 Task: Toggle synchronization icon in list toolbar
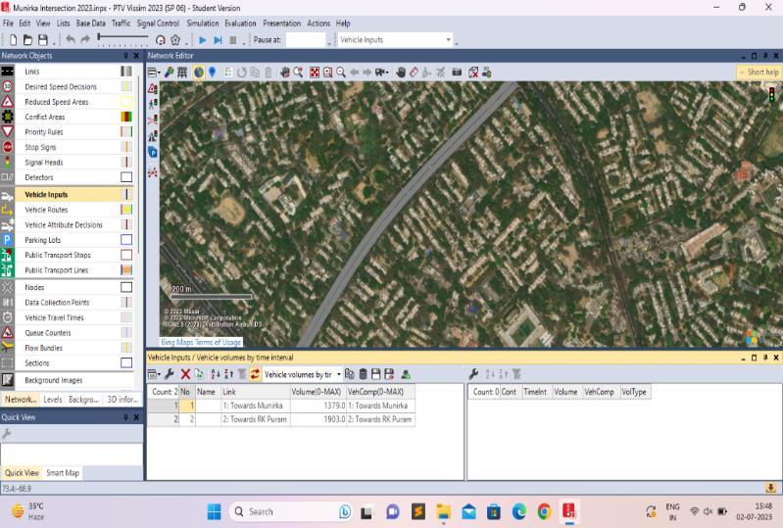(255, 374)
